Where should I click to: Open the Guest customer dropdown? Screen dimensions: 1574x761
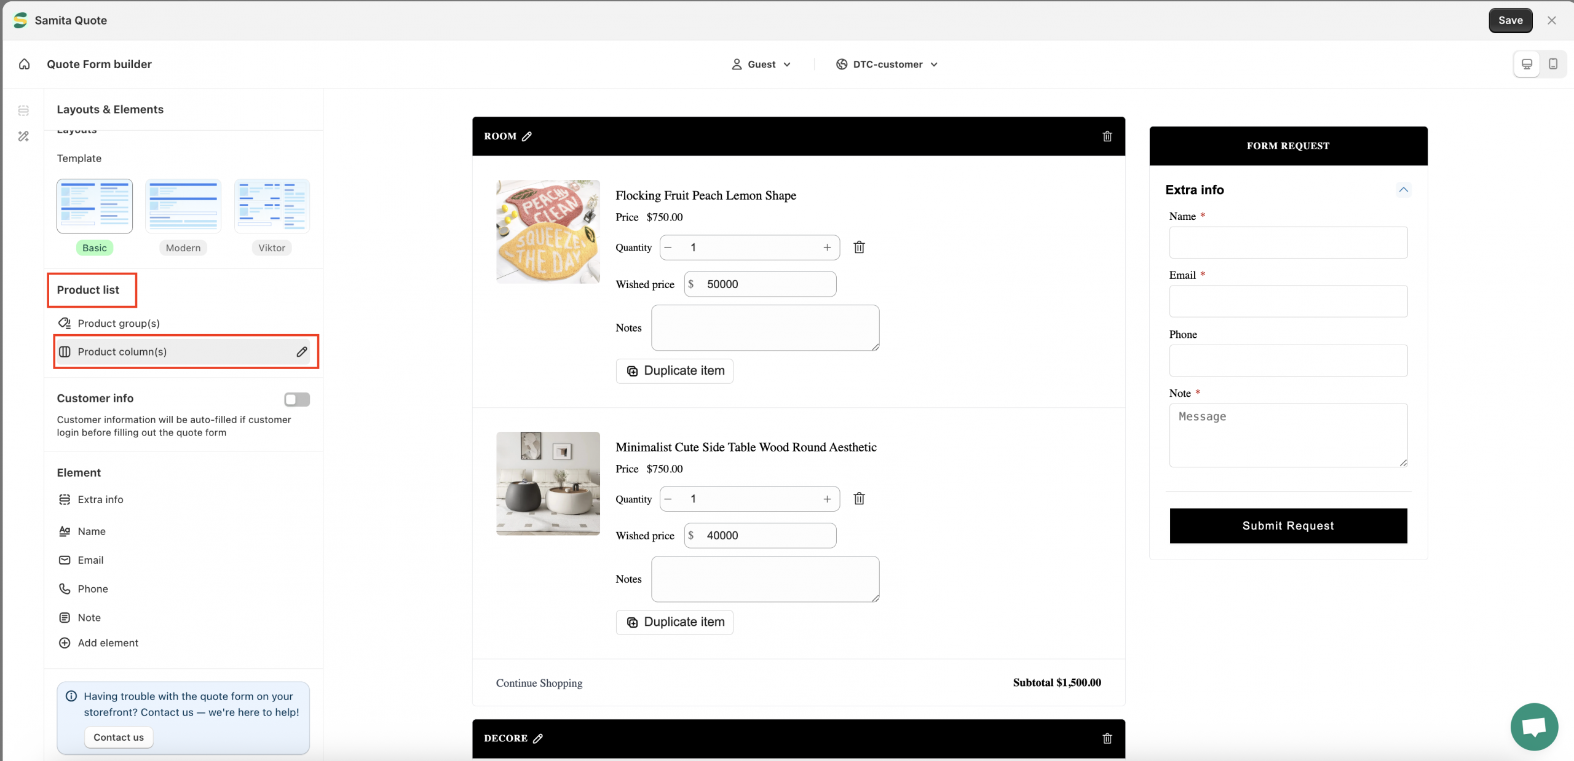tap(761, 64)
